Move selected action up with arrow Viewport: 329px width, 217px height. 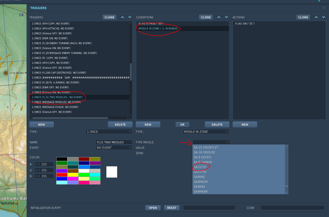[316, 17]
